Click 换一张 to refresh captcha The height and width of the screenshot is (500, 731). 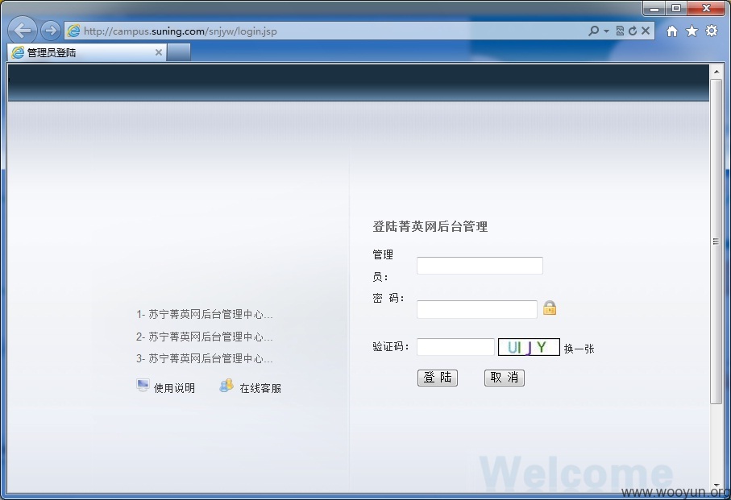pos(579,349)
